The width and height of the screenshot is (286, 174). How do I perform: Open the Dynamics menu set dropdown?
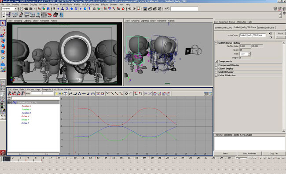[x=16, y=8]
